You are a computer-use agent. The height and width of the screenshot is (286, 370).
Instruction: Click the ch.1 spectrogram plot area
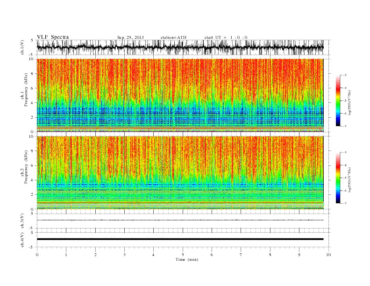coord(180,95)
